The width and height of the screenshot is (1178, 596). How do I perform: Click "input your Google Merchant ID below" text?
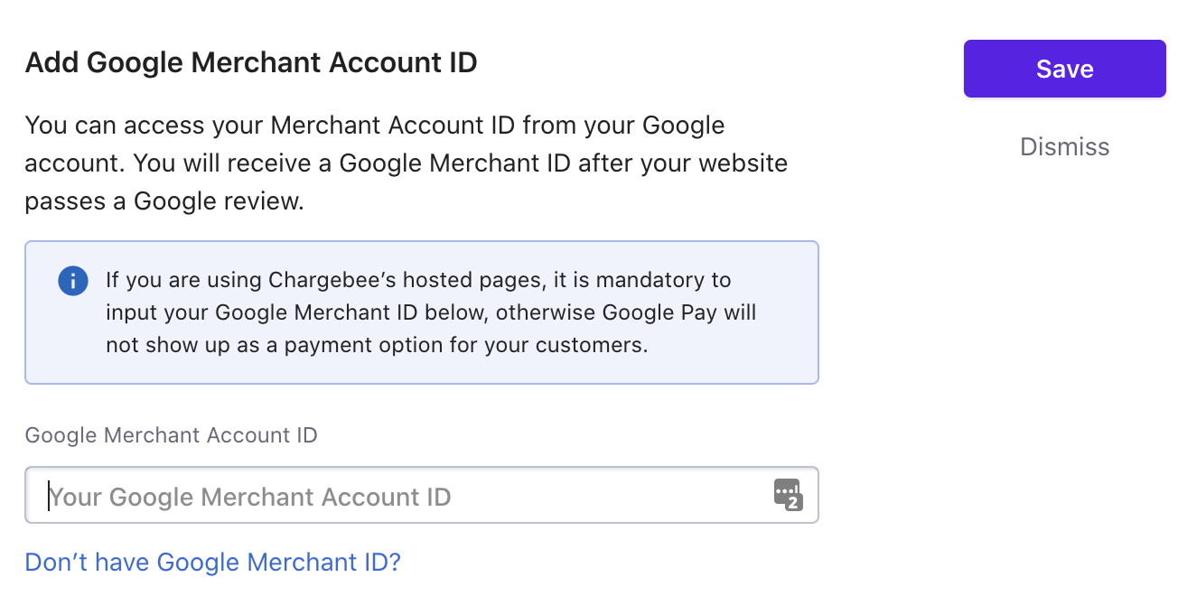297,312
